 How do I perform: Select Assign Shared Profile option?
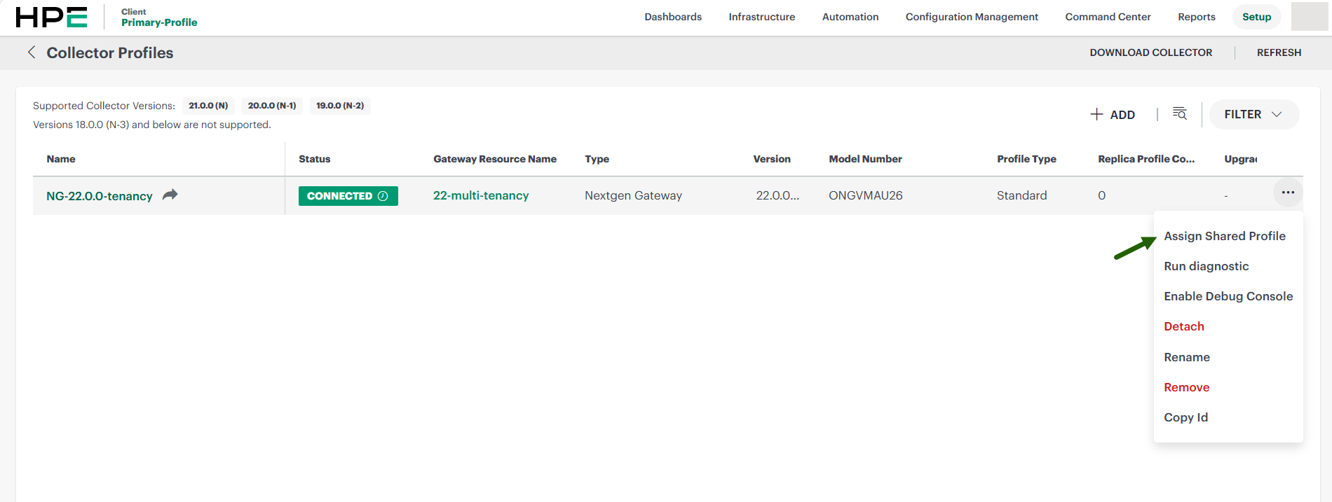coord(1225,236)
